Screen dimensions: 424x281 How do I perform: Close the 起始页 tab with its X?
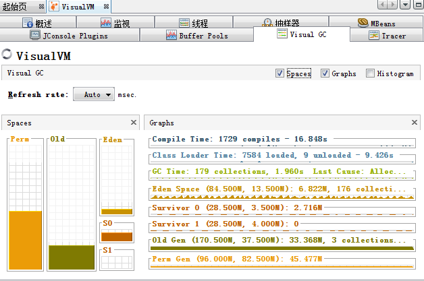click(41, 6)
